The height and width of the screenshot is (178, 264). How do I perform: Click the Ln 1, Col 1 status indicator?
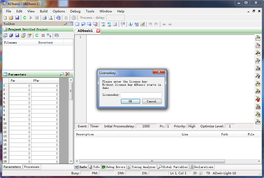click(178, 173)
